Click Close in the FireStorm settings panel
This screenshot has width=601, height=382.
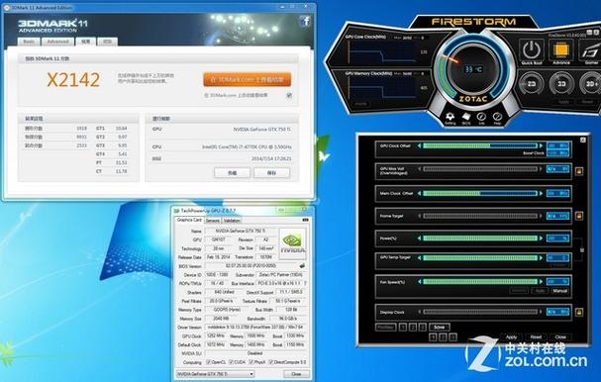[x=560, y=337]
